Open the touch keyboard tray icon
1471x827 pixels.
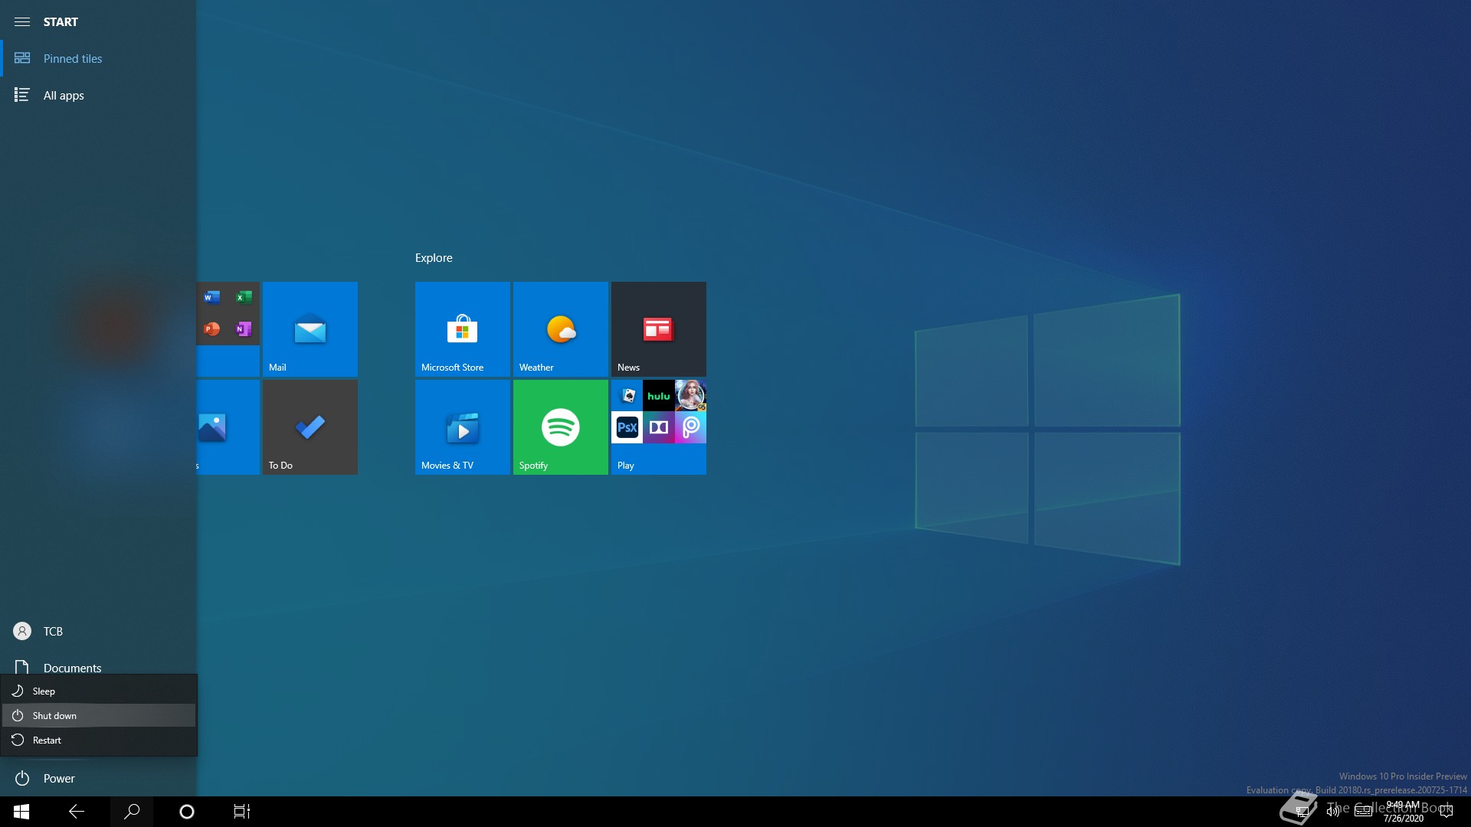tap(1364, 812)
